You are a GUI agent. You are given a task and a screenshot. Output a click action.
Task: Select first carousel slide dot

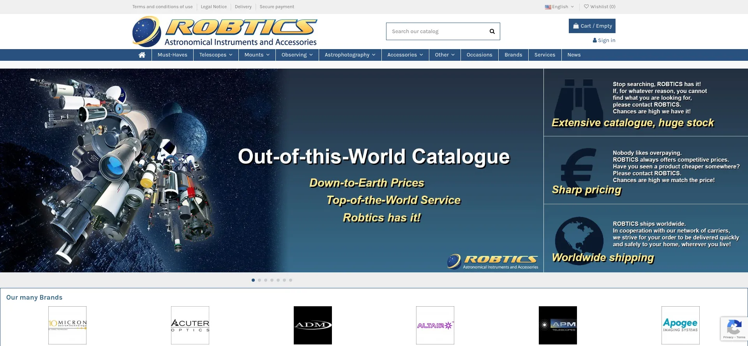tap(253, 280)
